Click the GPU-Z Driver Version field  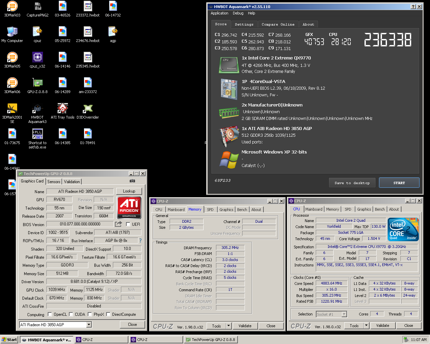coord(94,282)
